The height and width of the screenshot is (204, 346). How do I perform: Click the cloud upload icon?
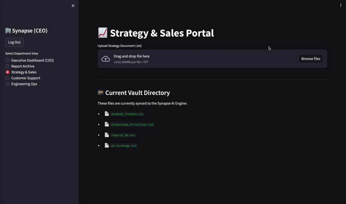[x=106, y=59]
